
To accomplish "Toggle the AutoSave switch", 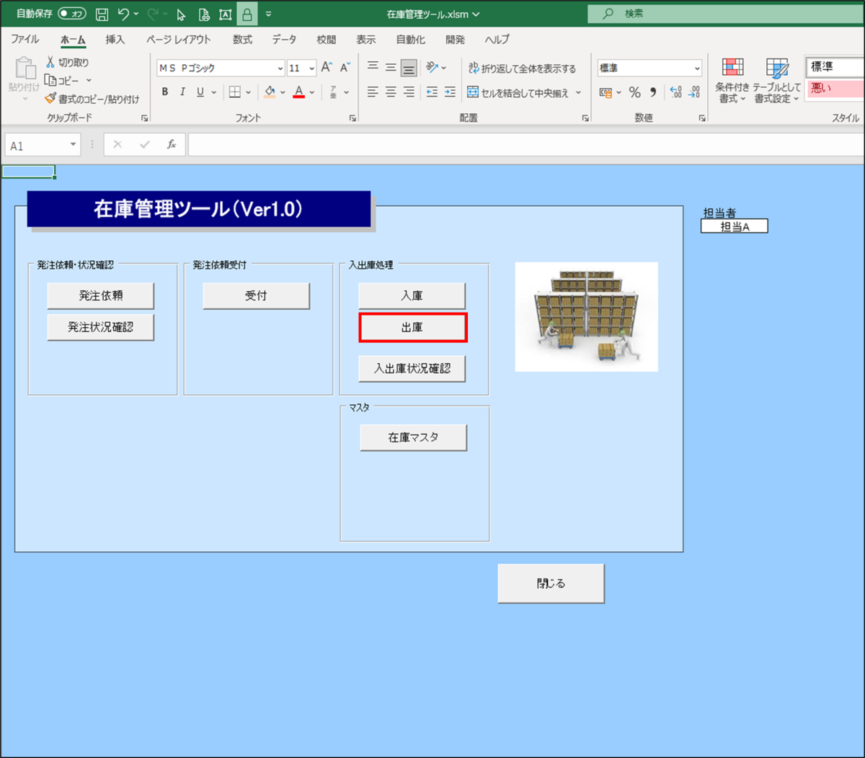I will 72,14.
